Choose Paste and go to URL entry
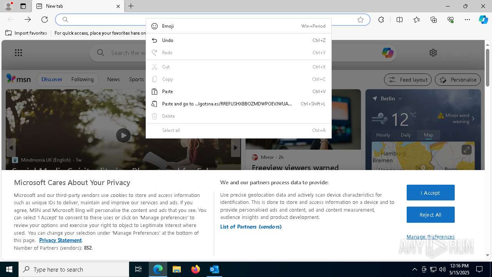The width and height of the screenshot is (492, 277). [239, 104]
